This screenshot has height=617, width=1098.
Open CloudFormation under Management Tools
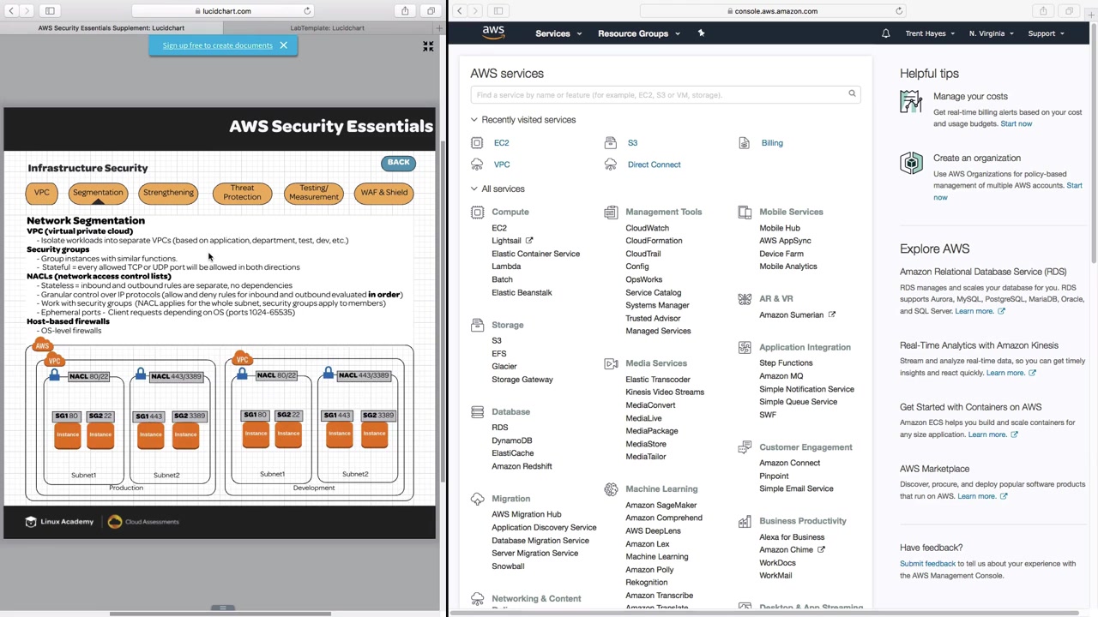654,241
